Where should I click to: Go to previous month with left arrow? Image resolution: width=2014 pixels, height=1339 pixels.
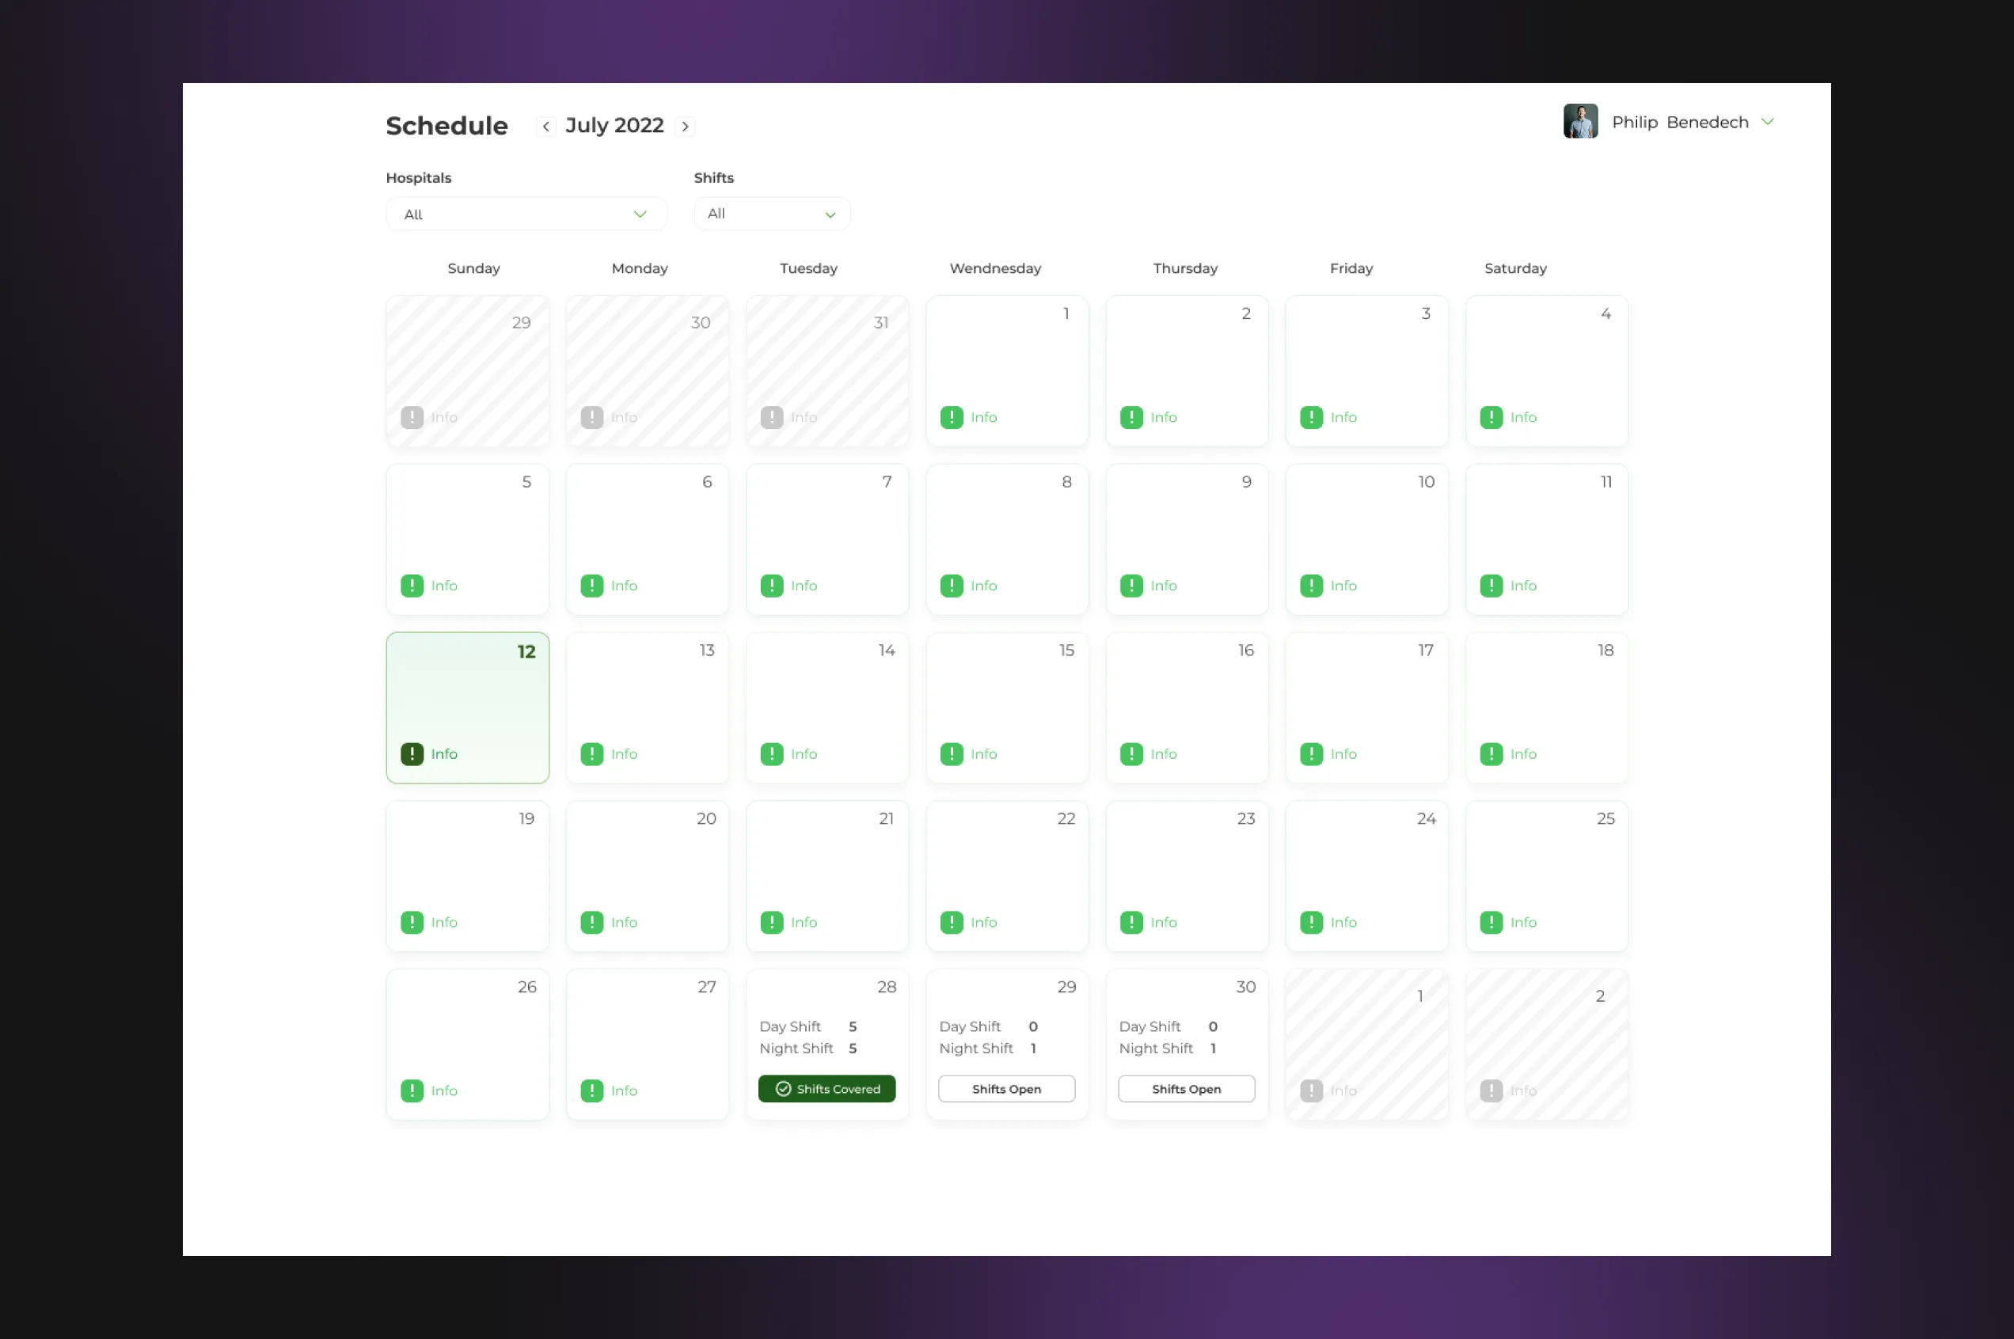(x=545, y=127)
